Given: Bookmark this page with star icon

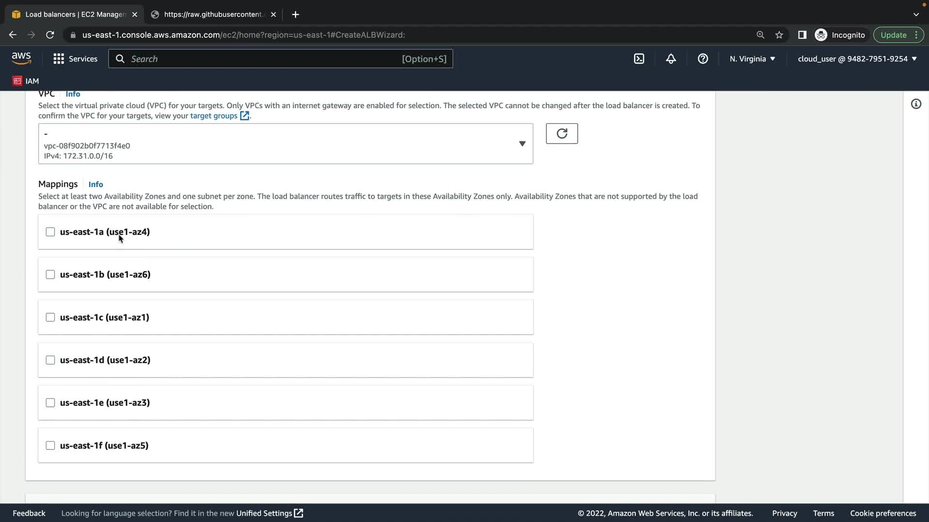Looking at the screenshot, I should pos(779,35).
